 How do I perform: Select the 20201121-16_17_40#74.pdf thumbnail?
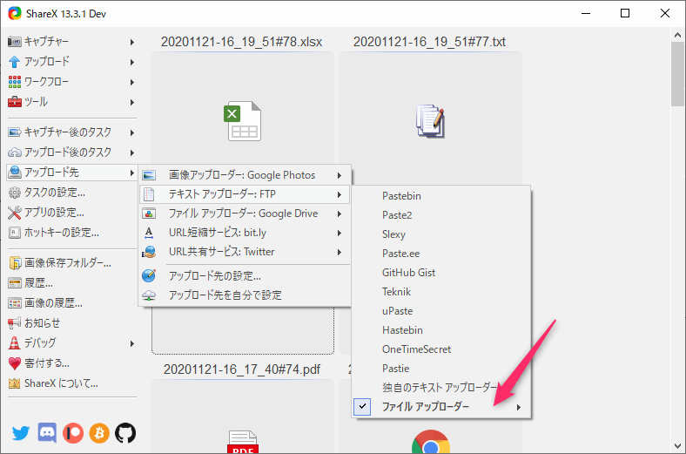(x=243, y=416)
